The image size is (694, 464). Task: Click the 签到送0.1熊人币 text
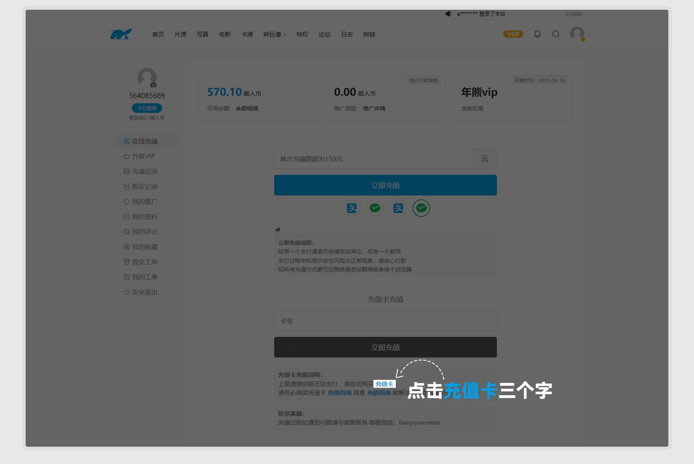[147, 118]
